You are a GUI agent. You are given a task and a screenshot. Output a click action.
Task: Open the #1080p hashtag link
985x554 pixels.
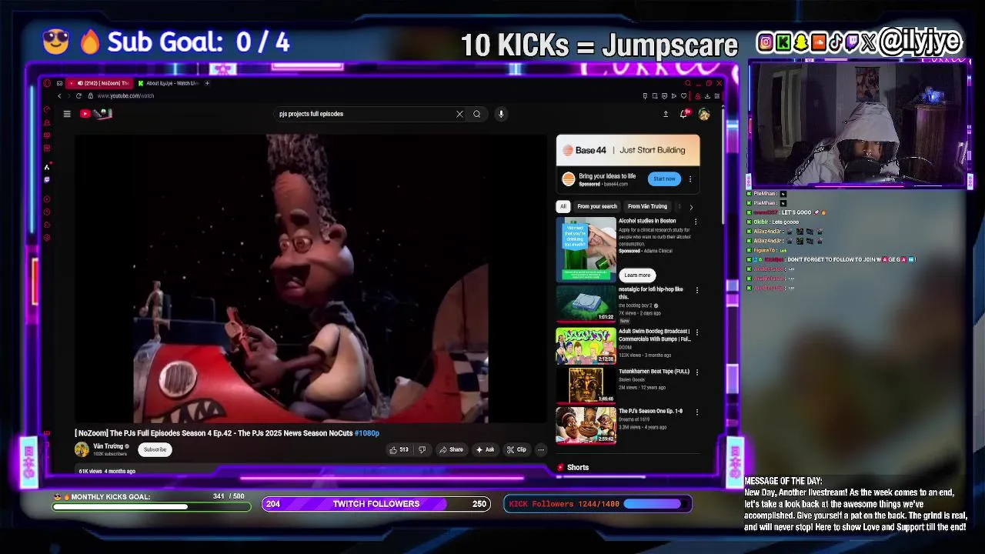[367, 433]
